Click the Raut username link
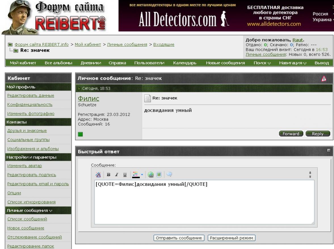 pos(298,40)
